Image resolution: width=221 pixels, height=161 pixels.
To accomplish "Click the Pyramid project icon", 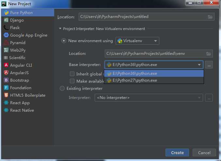I will (6, 42).
